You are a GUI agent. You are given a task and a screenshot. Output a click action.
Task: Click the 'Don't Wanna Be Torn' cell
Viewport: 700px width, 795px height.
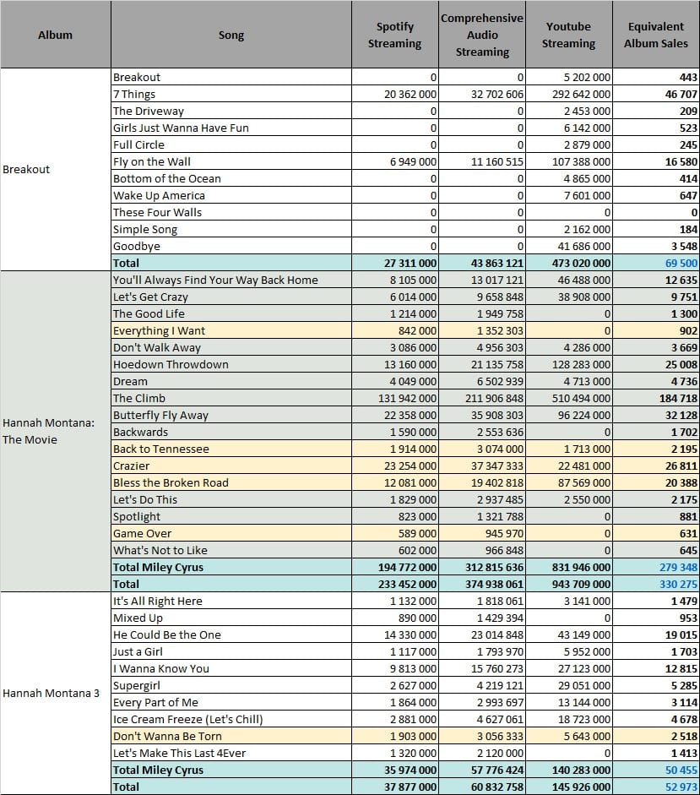point(231,736)
